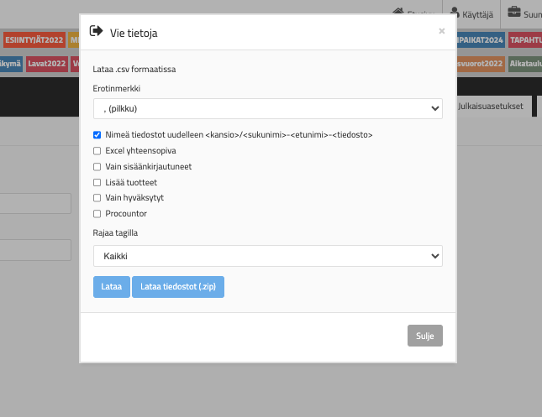Expand the Rajaa tagilla dropdown
Screen dimensions: 542x417
click(x=267, y=256)
